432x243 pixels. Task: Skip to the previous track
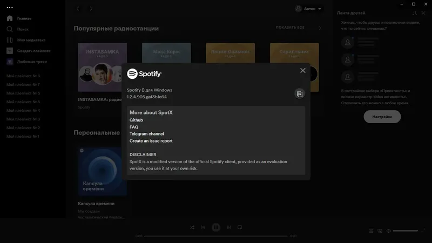click(203, 227)
